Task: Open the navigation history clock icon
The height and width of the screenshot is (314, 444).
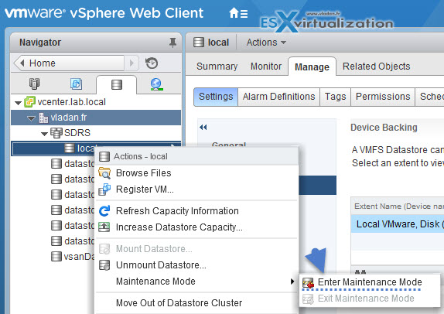Action: pyautogui.click(x=152, y=63)
